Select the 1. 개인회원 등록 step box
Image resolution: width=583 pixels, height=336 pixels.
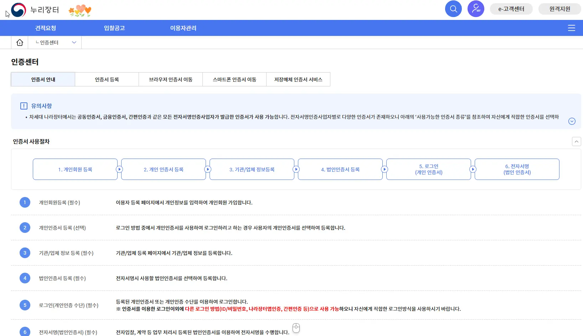click(75, 169)
